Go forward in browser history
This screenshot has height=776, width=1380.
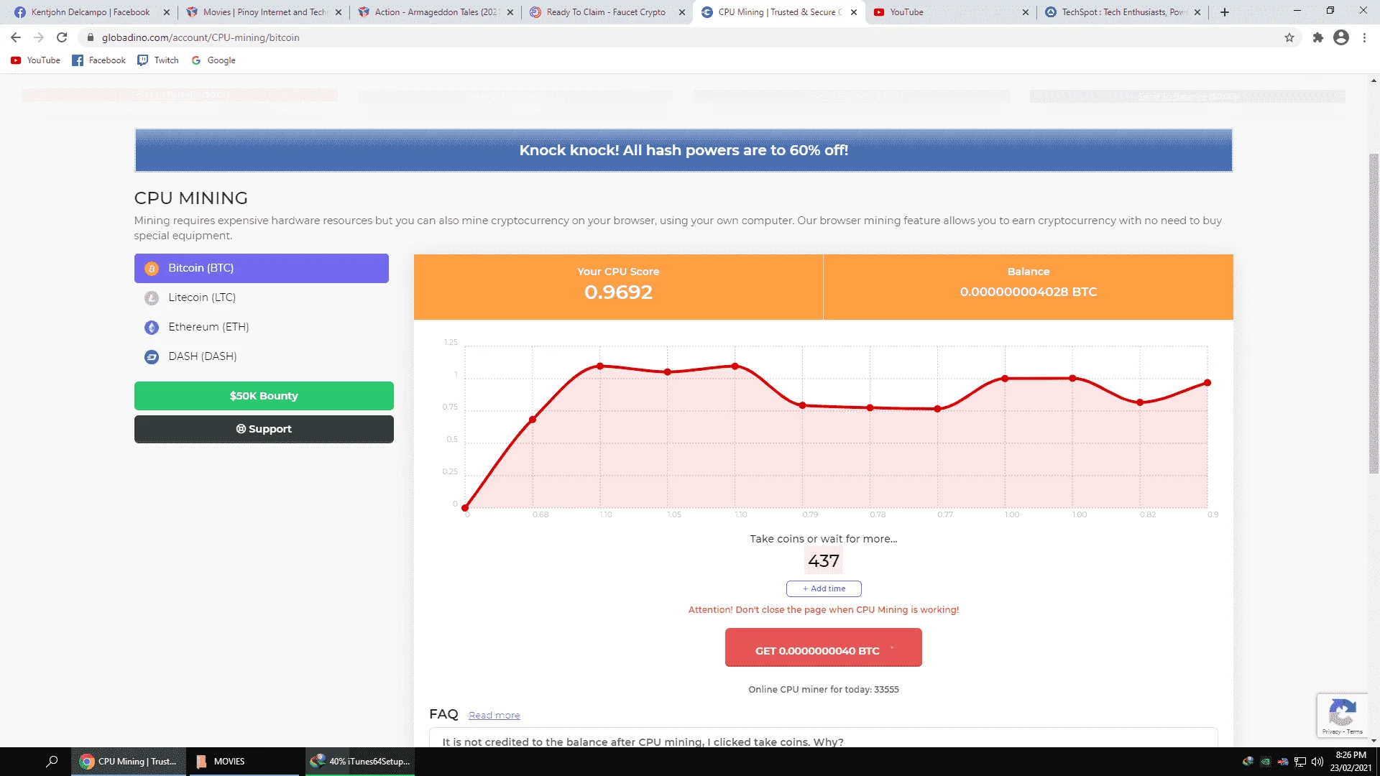39,37
